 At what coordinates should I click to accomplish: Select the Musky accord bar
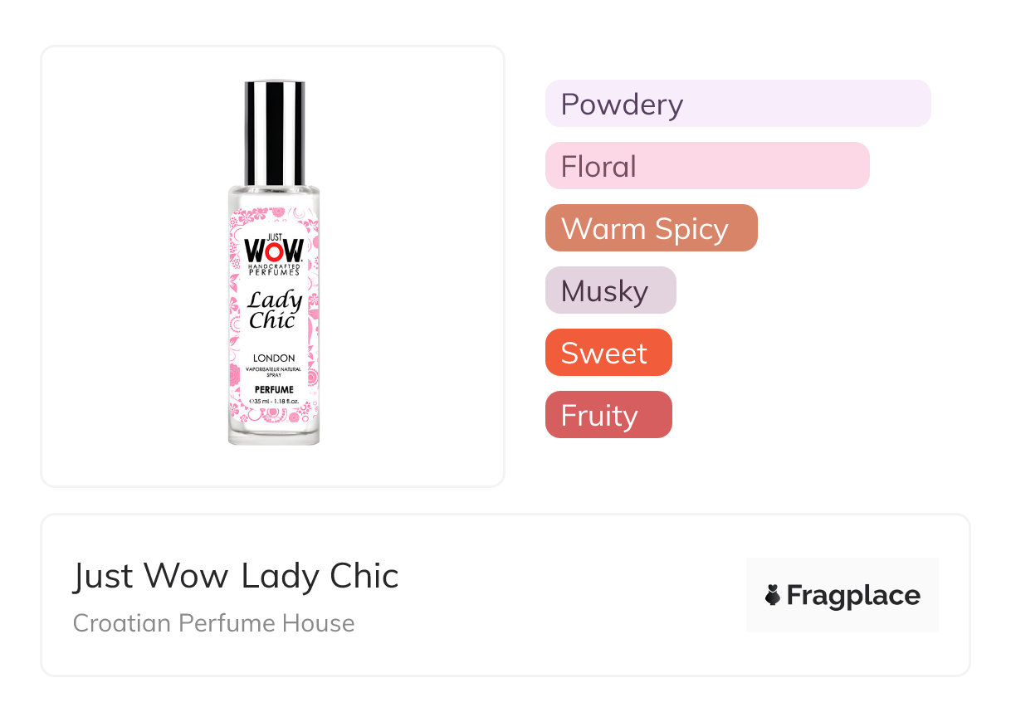tap(611, 290)
